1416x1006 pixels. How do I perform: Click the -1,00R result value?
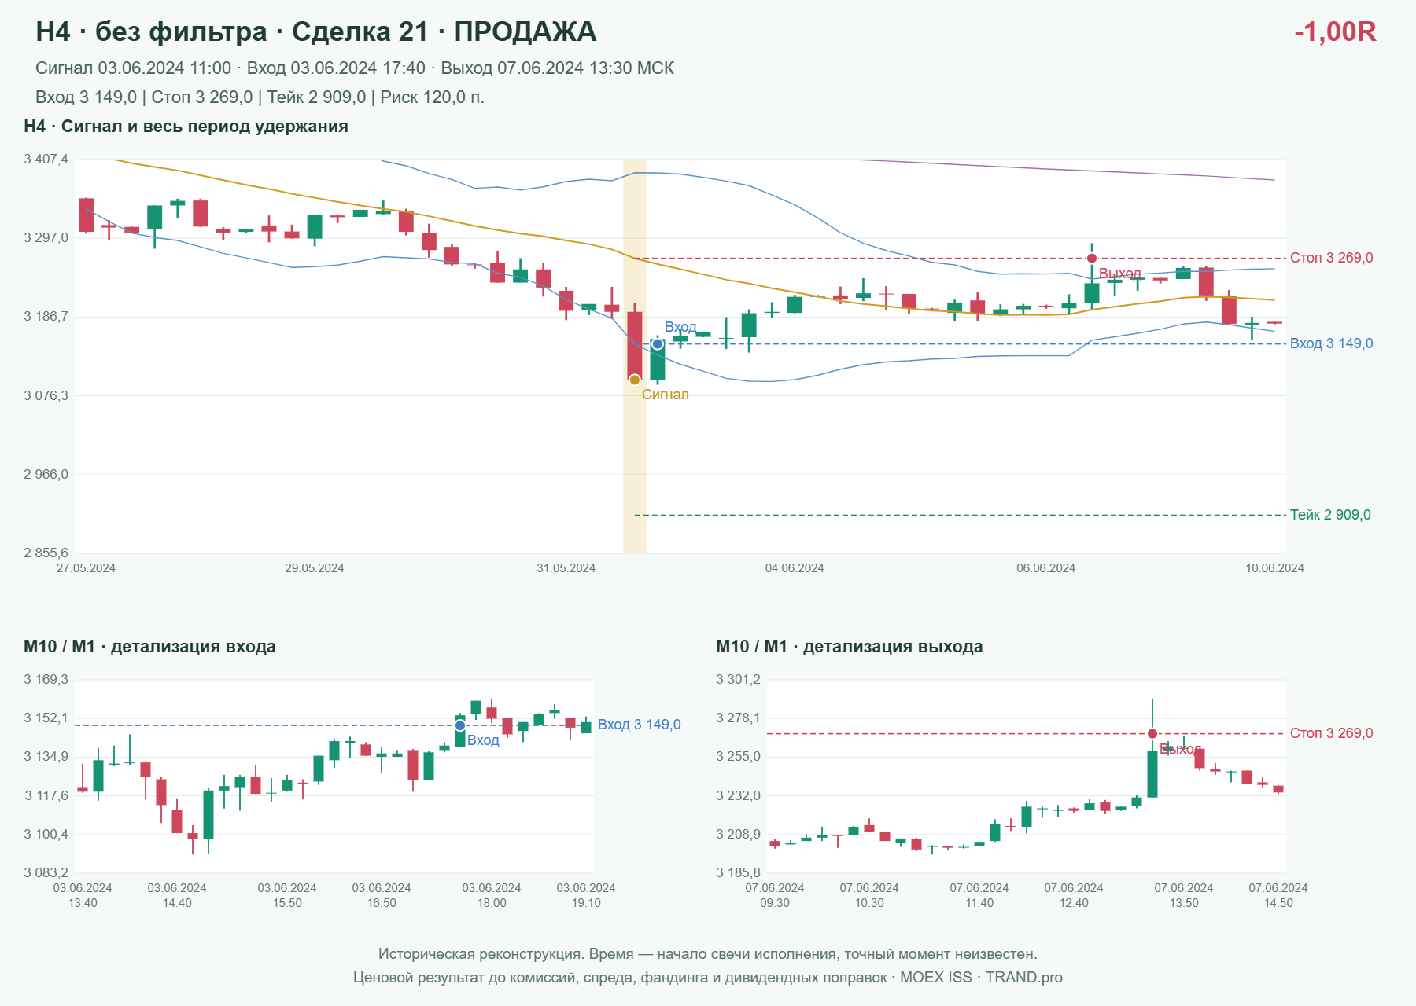[x=1335, y=32]
